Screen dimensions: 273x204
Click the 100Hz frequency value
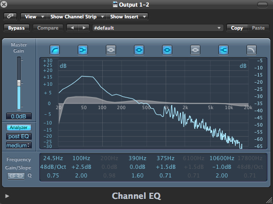pyautogui.click(x=81, y=158)
